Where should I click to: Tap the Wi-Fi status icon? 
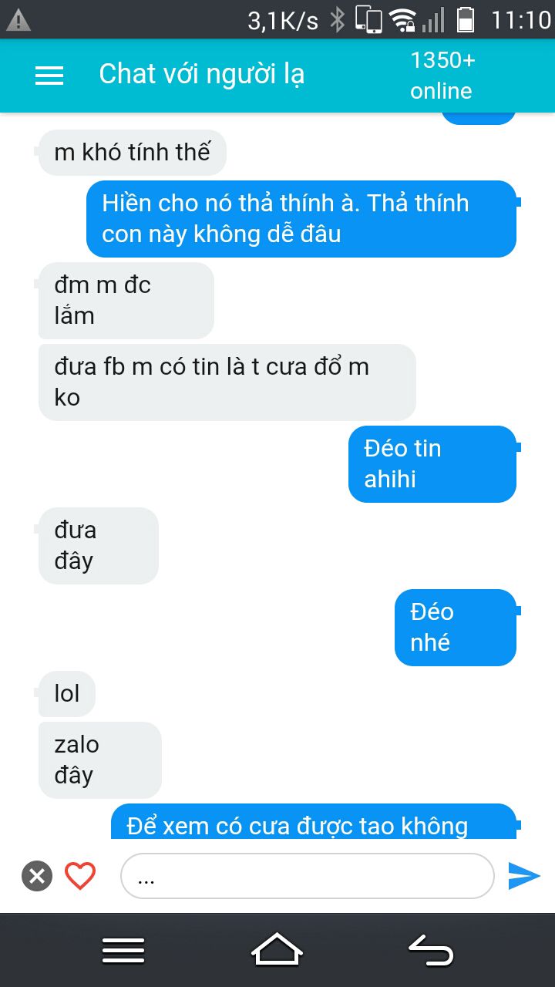click(x=402, y=20)
